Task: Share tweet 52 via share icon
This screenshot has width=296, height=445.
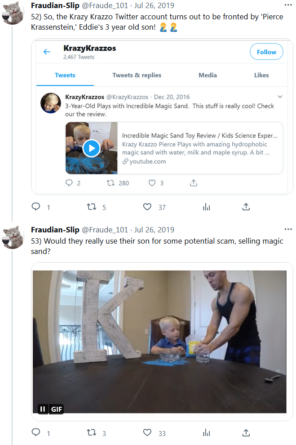Action: pyautogui.click(x=246, y=207)
